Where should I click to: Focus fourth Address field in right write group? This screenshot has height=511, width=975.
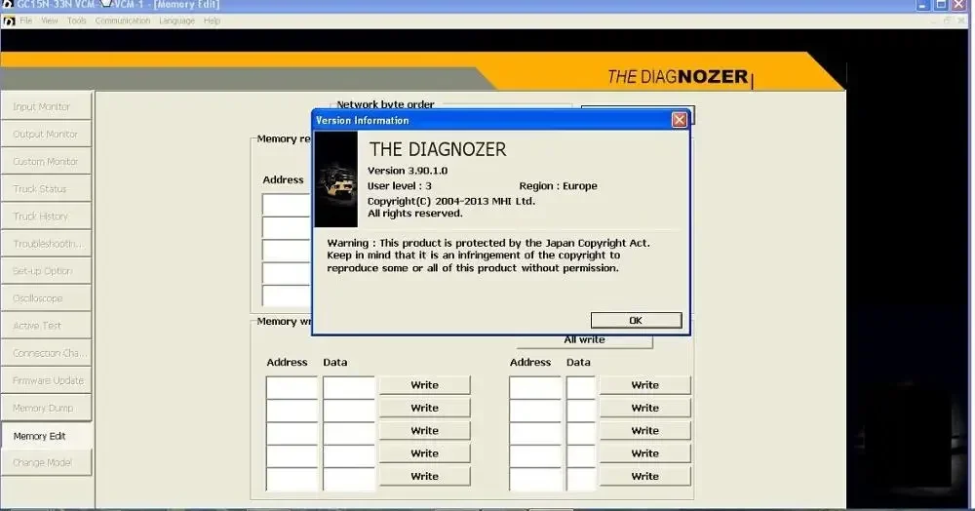535,456
